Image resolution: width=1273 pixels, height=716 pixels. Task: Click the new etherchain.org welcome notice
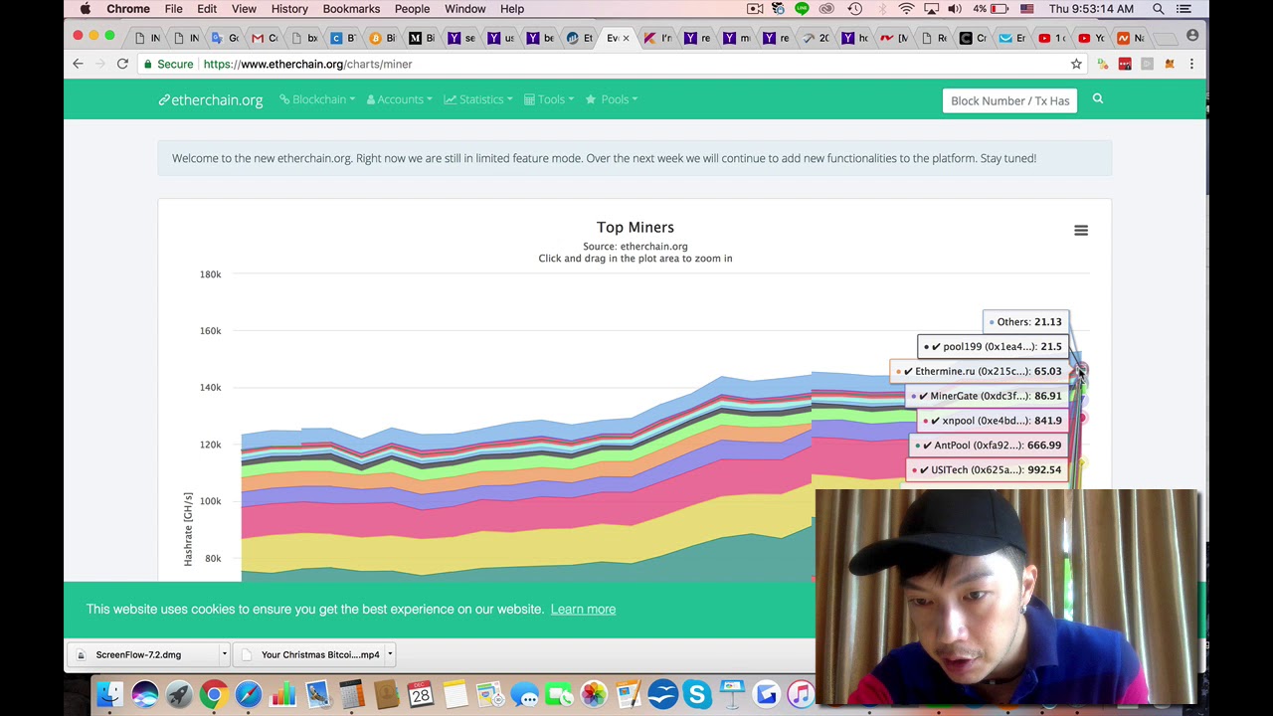(x=635, y=158)
